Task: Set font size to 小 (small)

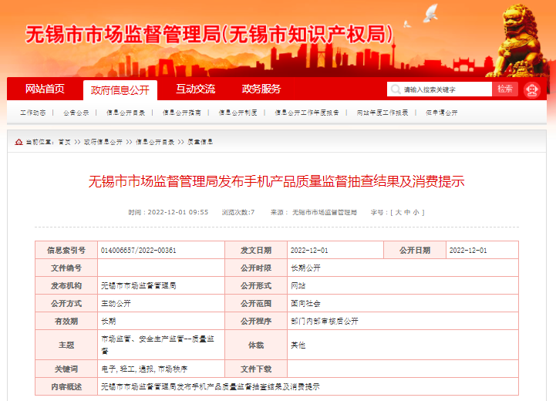Action: pos(416,212)
